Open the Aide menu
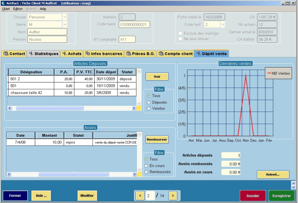Viewport: 298px width, 203px height. pos(43,9)
